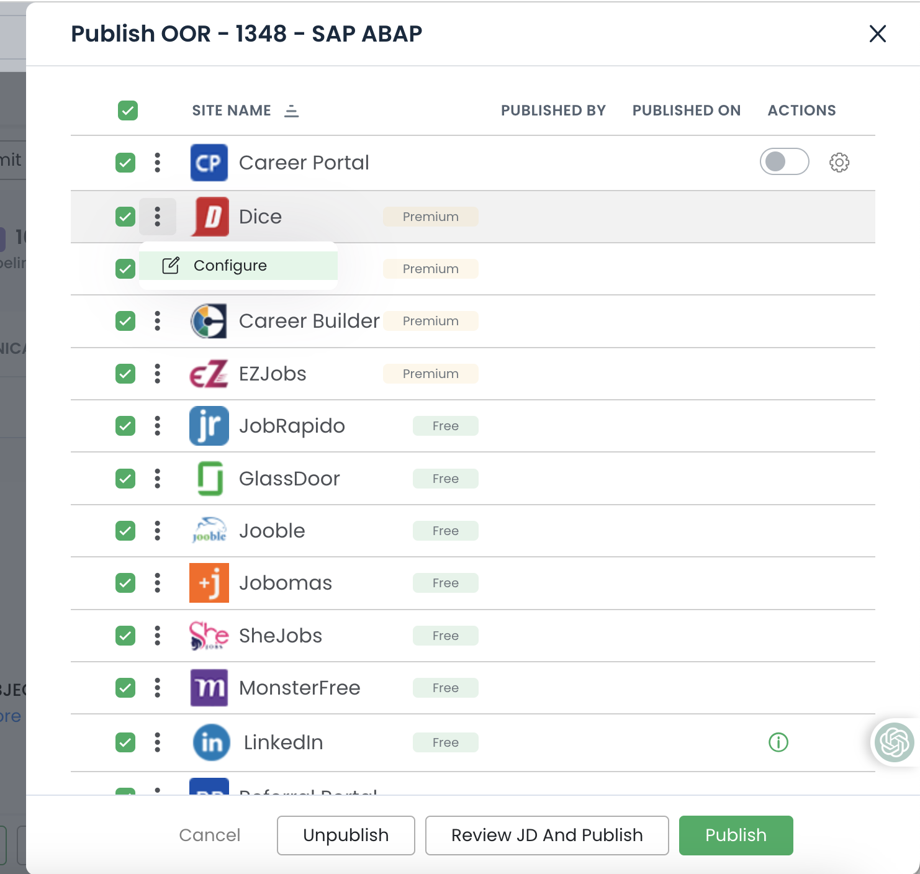This screenshot has height=874, width=920.
Task: Enable the Career Portal toggle switch
Action: (x=784, y=162)
